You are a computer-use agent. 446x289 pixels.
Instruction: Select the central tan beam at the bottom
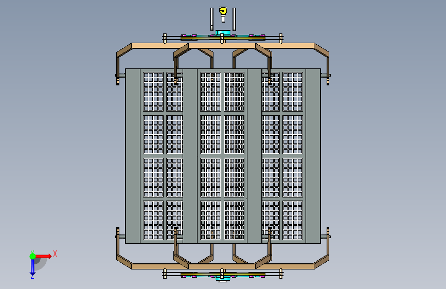tap(222, 266)
